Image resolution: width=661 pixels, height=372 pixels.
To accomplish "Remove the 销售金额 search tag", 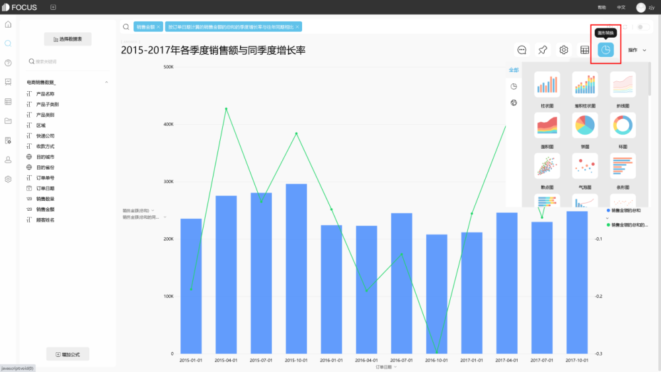I will click(x=159, y=27).
